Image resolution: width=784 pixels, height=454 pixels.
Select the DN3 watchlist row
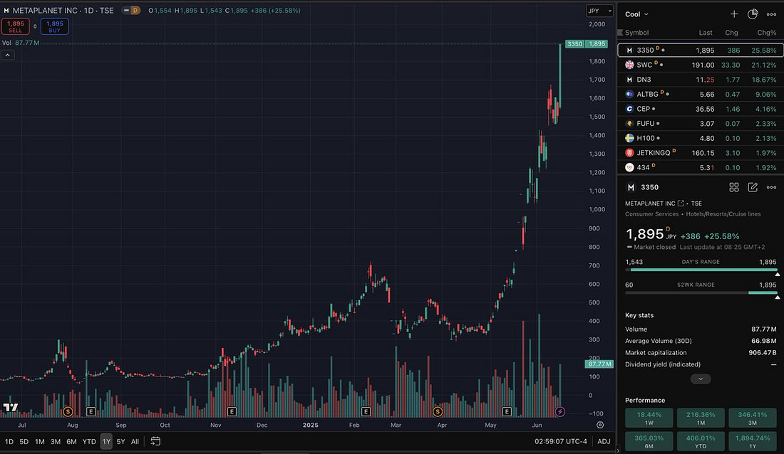(701, 80)
